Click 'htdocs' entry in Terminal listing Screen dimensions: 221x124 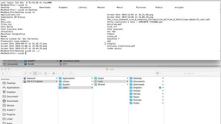pyautogui.click(x=110, y=34)
